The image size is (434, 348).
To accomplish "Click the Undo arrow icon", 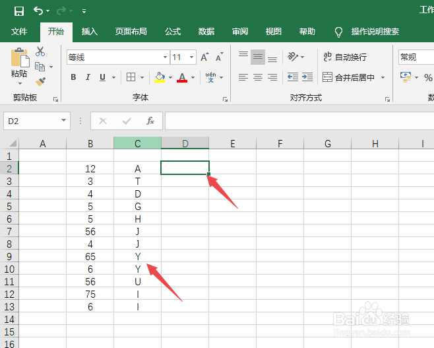I will click(38, 11).
